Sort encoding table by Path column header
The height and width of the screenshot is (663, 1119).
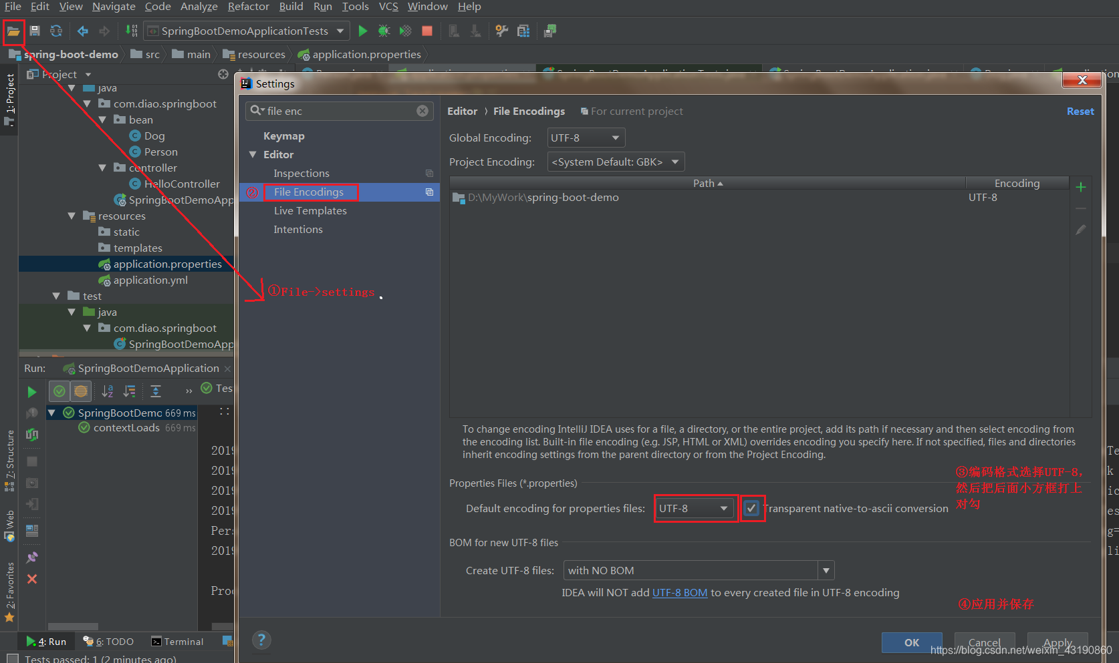click(708, 183)
